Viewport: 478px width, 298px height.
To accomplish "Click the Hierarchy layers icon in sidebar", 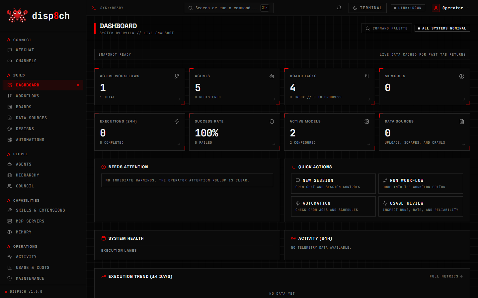I will 10,175.
